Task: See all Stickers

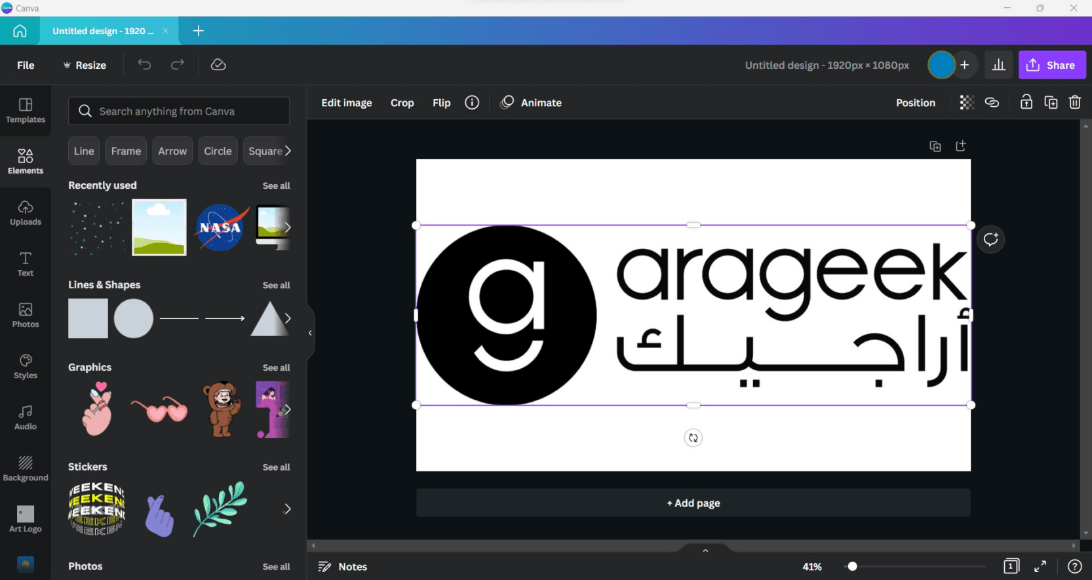Action: click(x=276, y=467)
